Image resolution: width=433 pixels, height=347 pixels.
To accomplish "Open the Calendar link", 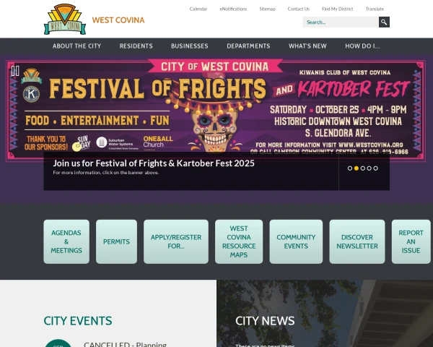I will tap(198, 9).
